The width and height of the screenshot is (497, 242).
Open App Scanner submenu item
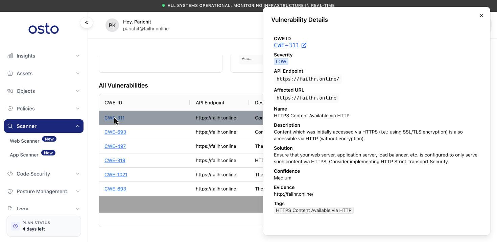(x=24, y=155)
